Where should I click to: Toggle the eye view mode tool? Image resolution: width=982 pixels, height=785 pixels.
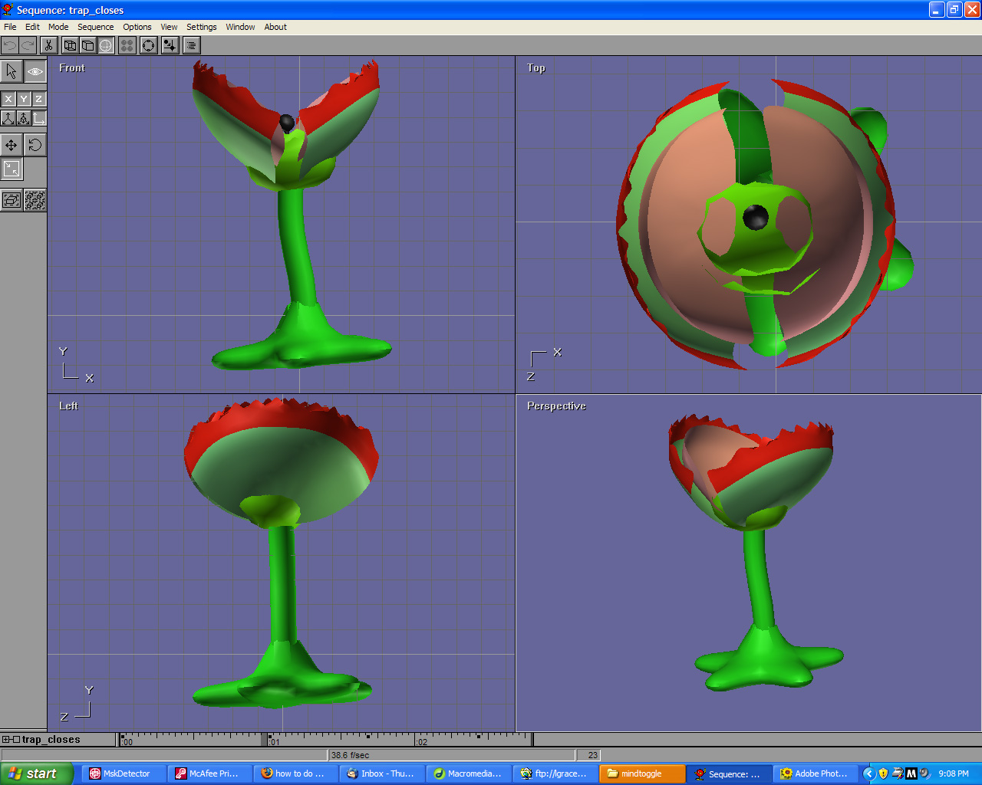[35, 71]
